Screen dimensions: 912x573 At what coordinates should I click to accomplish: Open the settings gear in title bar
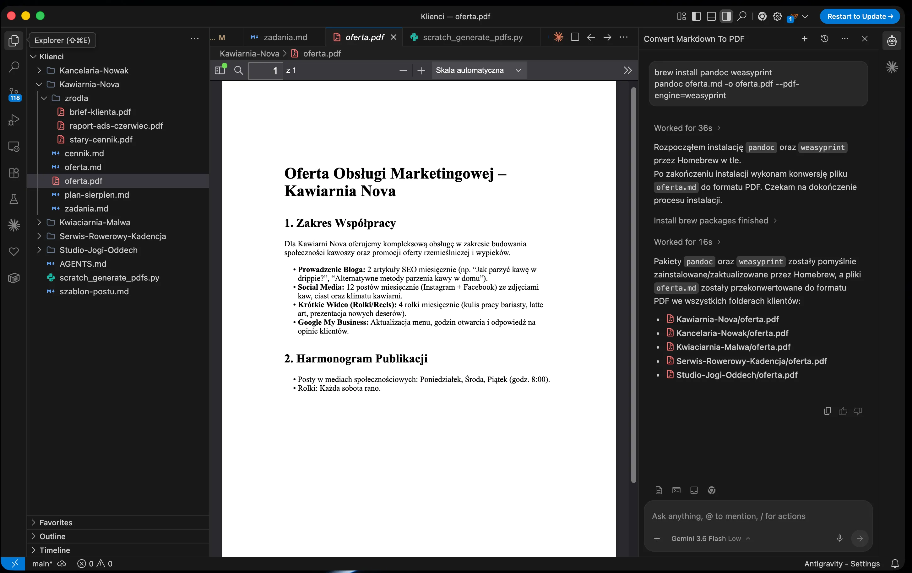point(777,16)
